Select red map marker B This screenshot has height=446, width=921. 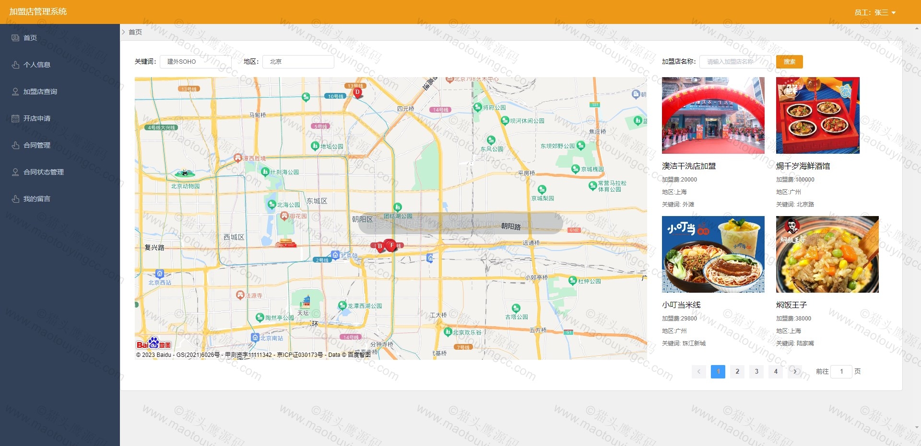click(x=380, y=247)
